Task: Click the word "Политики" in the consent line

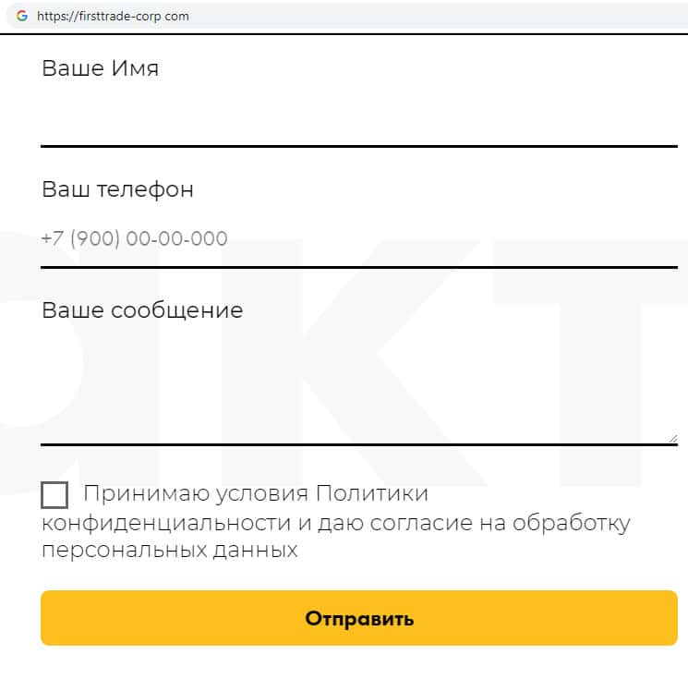Action: (x=372, y=494)
